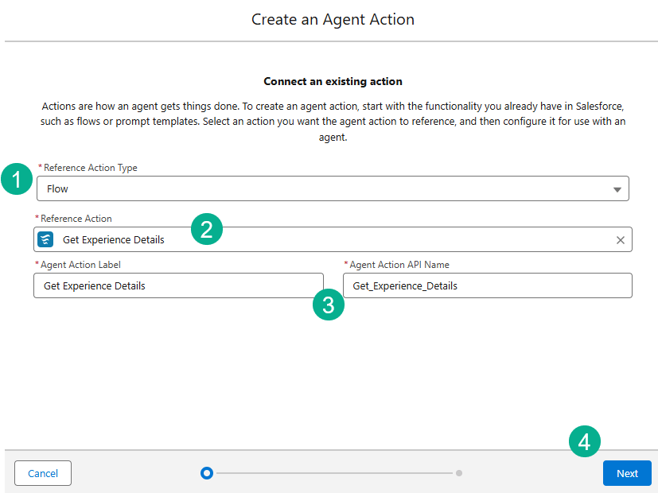Click the Create an Agent Action title
Image resolution: width=658 pixels, height=493 pixels.
pos(333,19)
